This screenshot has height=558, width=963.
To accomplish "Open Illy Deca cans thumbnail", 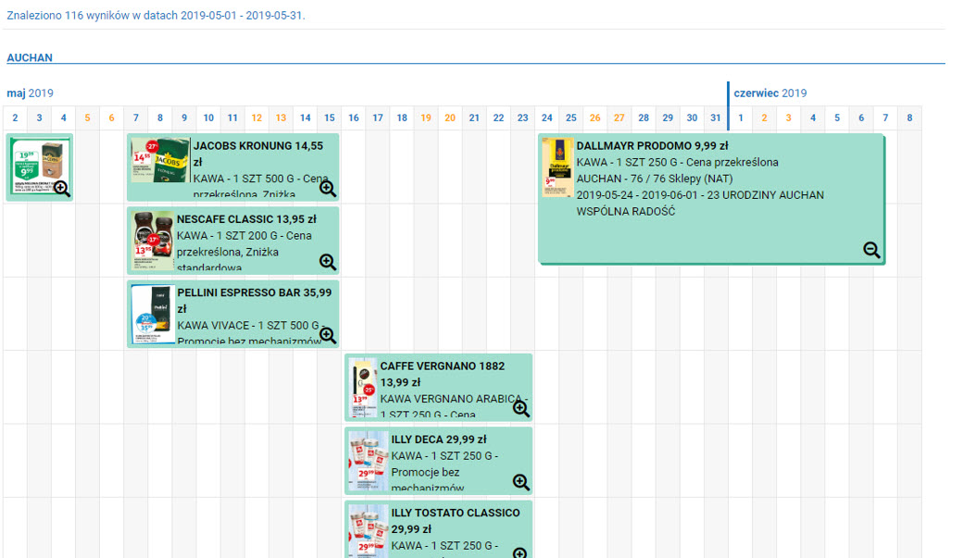I will click(x=369, y=461).
